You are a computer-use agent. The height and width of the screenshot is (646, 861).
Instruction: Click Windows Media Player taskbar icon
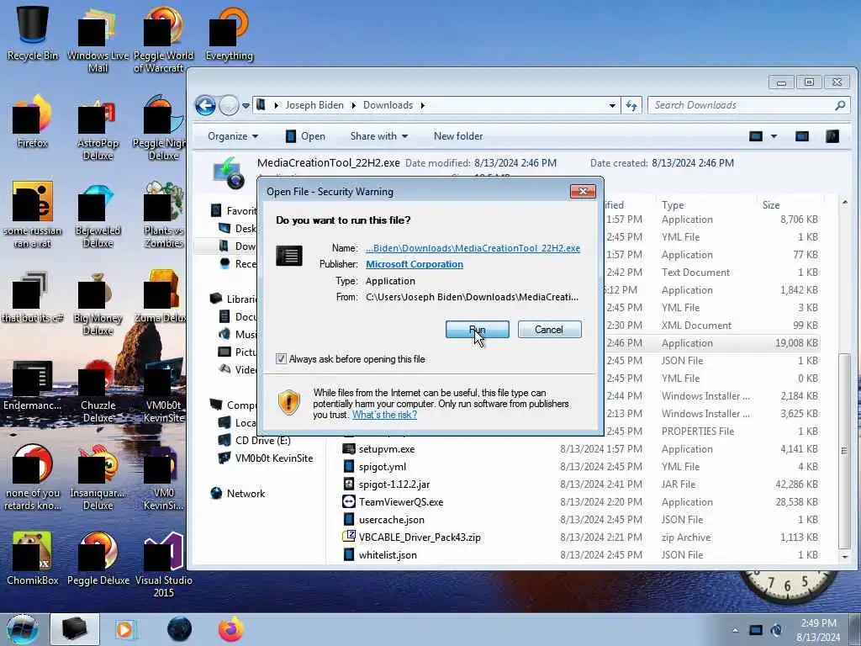click(x=125, y=629)
